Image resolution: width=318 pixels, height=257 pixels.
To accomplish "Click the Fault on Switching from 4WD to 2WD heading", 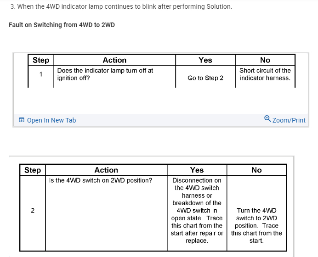I will point(62,24).
